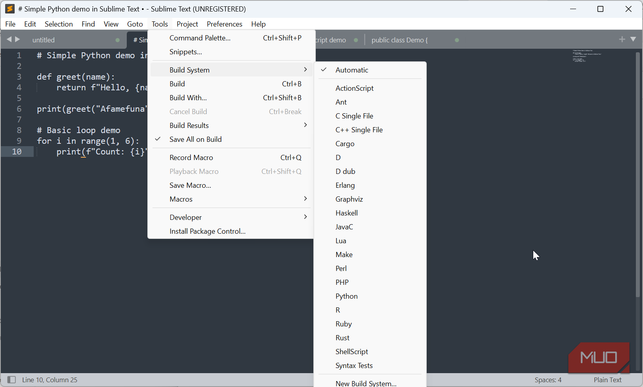This screenshot has width=643, height=387.
Task: Click Snippets menu entry
Action: 231,52
